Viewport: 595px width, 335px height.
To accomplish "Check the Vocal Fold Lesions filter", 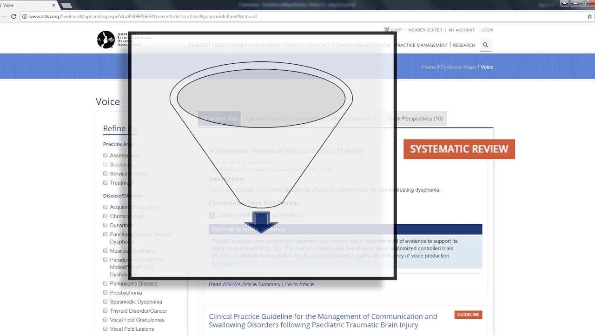I will (106, 329).
